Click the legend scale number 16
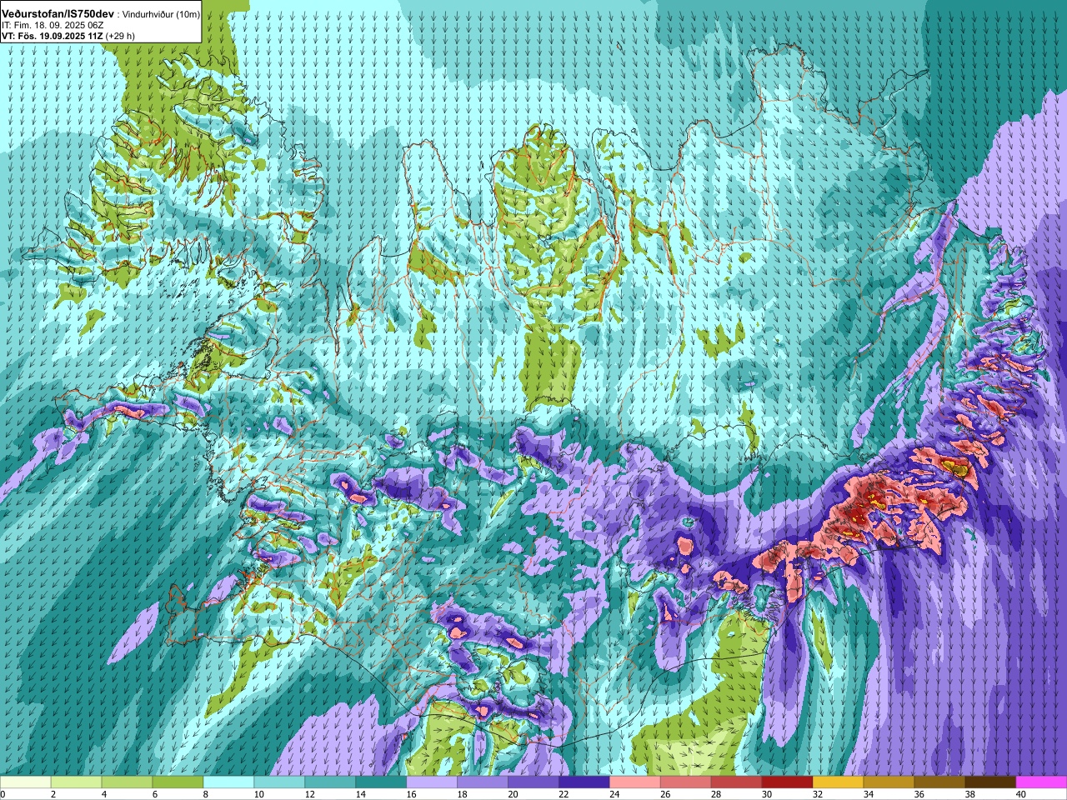Image resolution: width=1067 pixels, height=800 pixels. coord(411,794)
